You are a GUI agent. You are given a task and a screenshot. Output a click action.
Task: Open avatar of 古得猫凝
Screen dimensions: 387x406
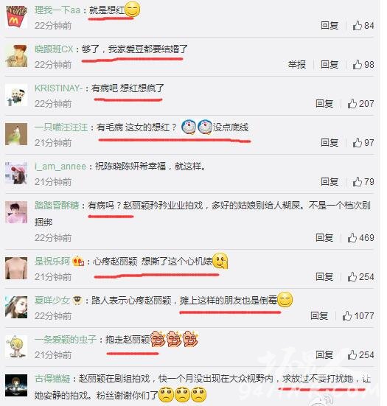16,385
